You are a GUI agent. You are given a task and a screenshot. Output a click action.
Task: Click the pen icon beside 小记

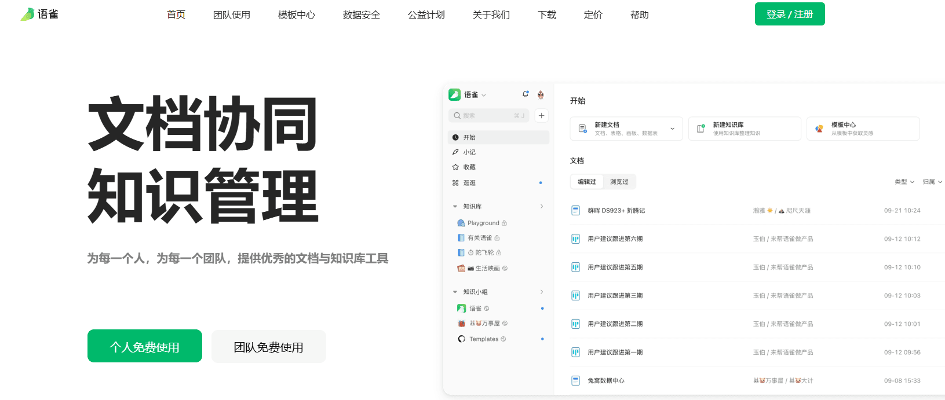point(455,152)
